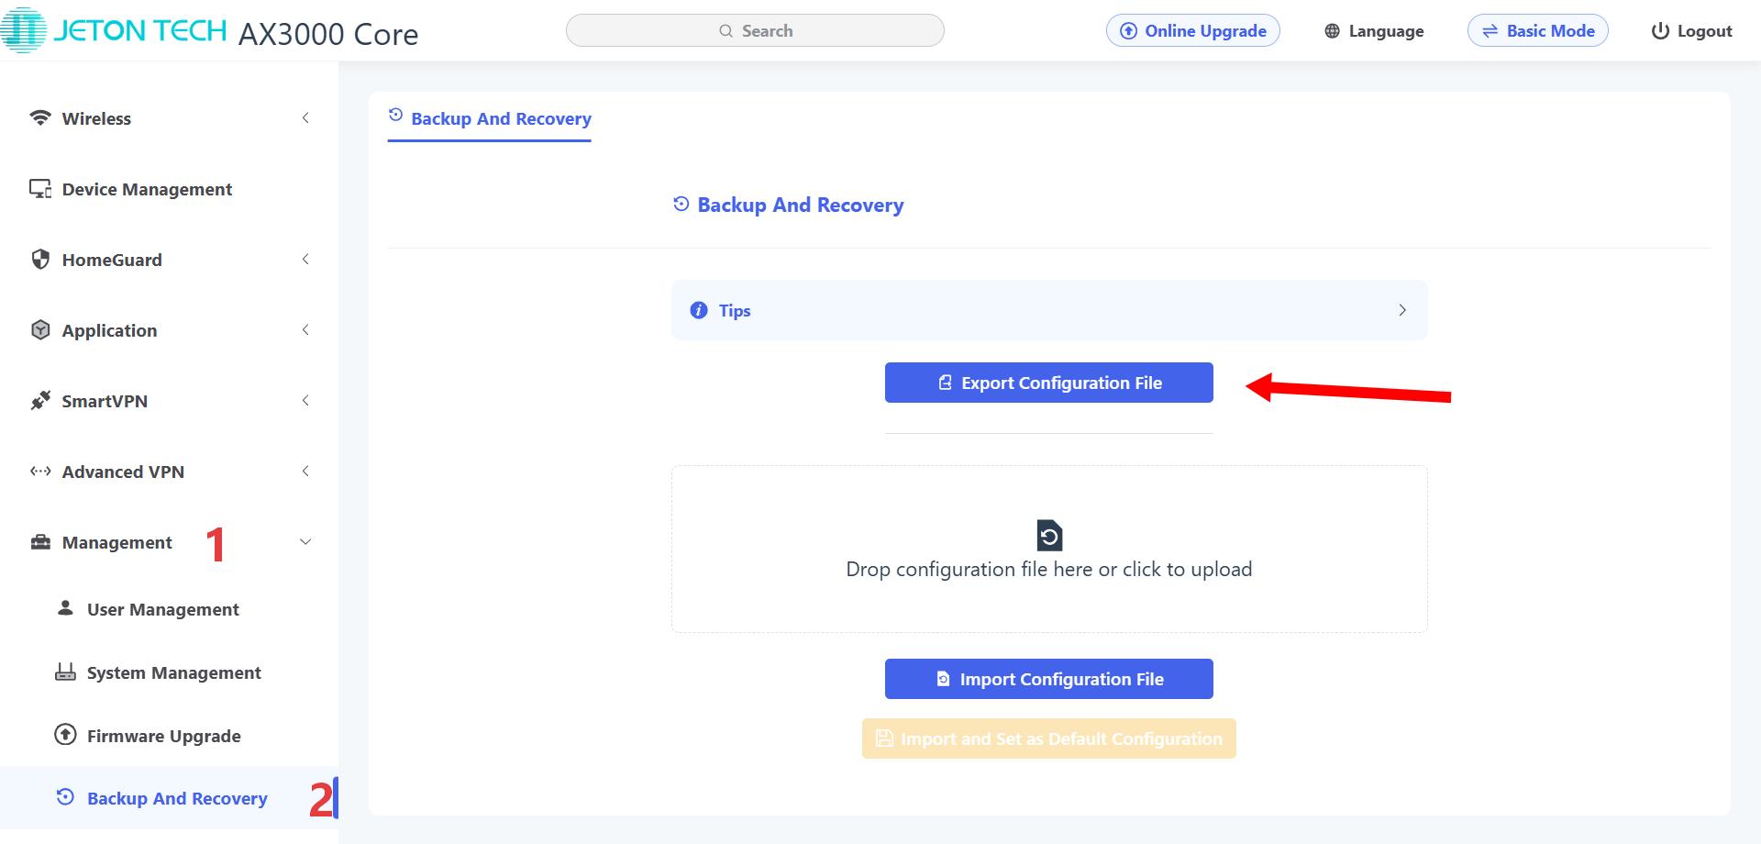
Task: Click the SmartVPN plug icon
Action: pyautogui.click(x=40, y=400)
